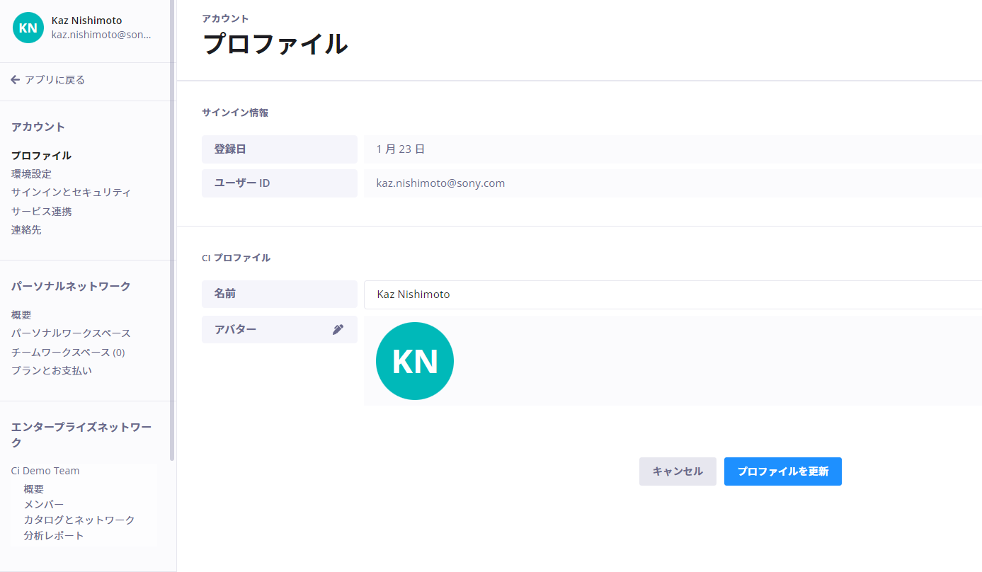Open サービス連携 settings

(x=41, y=212)
